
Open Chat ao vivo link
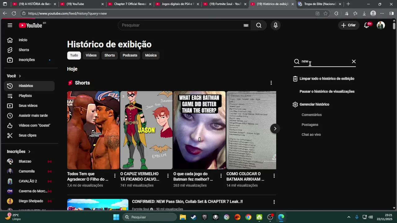coord(311,135)
